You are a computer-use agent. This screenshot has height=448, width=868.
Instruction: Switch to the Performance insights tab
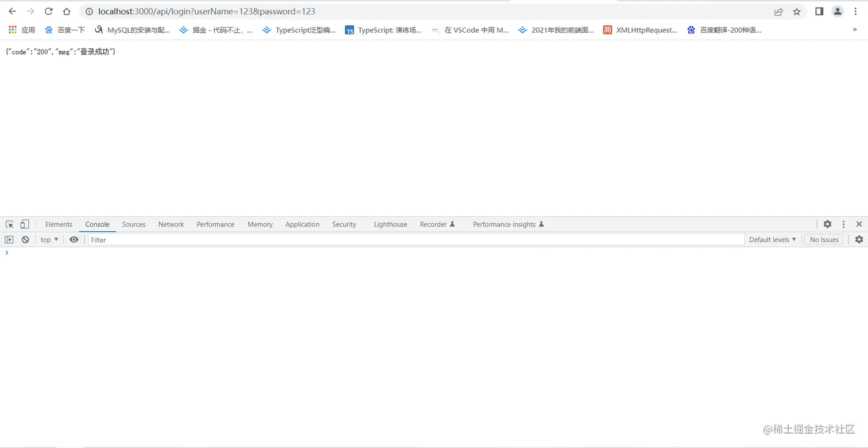[508, 224]
